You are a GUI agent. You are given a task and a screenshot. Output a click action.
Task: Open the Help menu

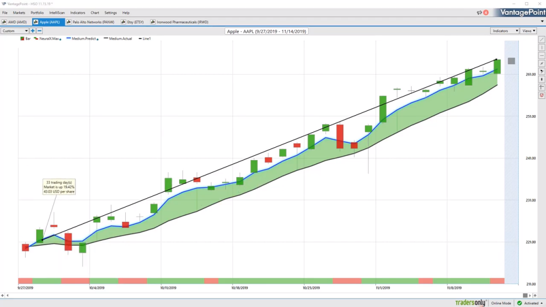pos(126,13)
